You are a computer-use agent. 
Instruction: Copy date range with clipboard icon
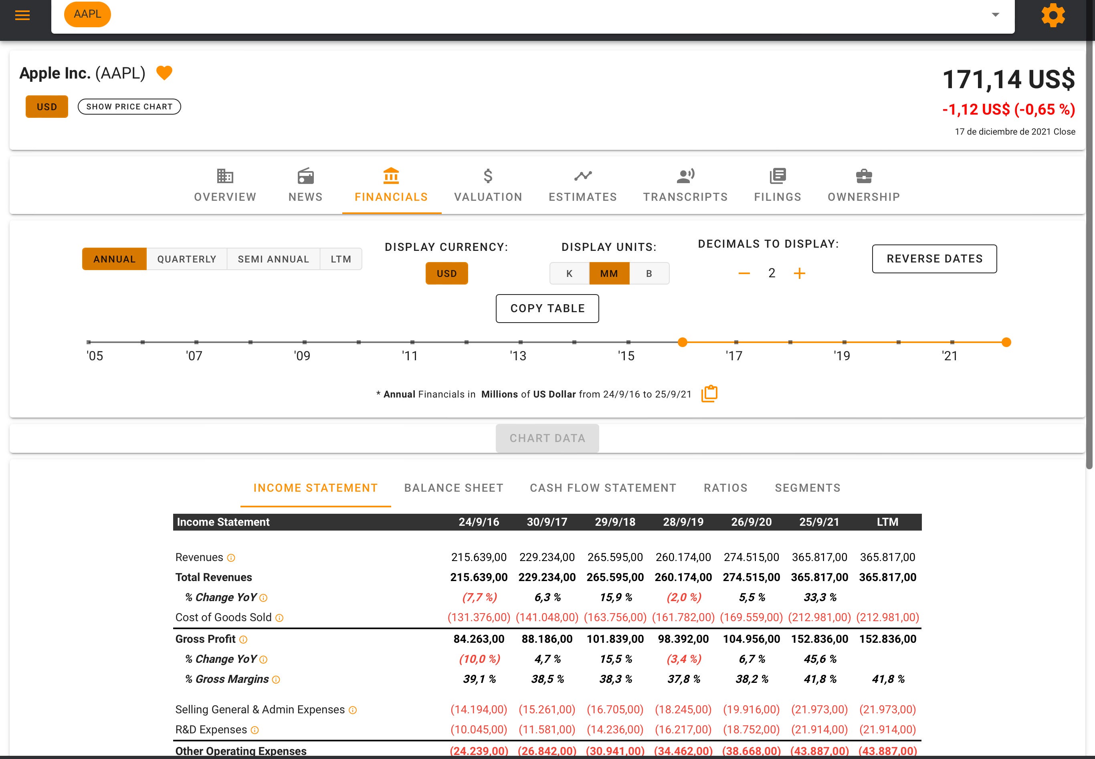click(x=709, y=394)
